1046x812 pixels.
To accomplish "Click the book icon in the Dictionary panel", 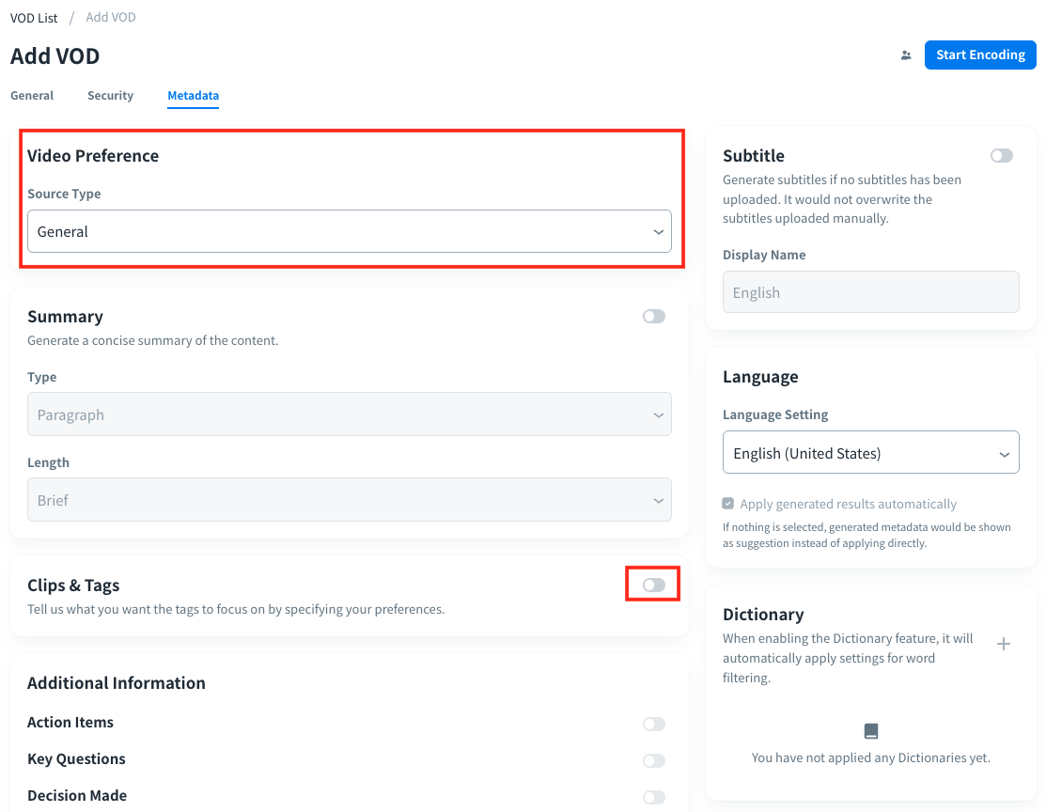I will coord(870,730).
